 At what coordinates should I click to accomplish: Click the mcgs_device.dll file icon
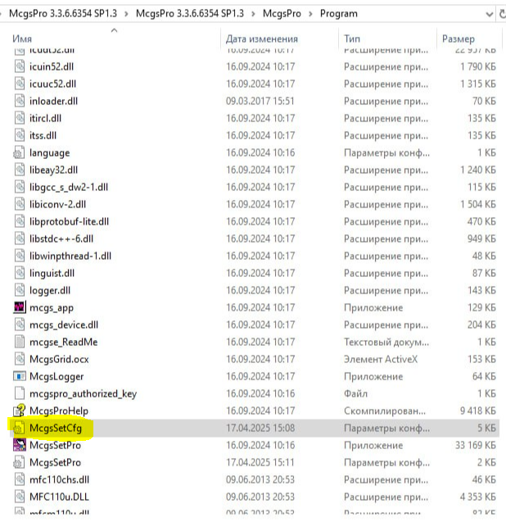[20, 325]
